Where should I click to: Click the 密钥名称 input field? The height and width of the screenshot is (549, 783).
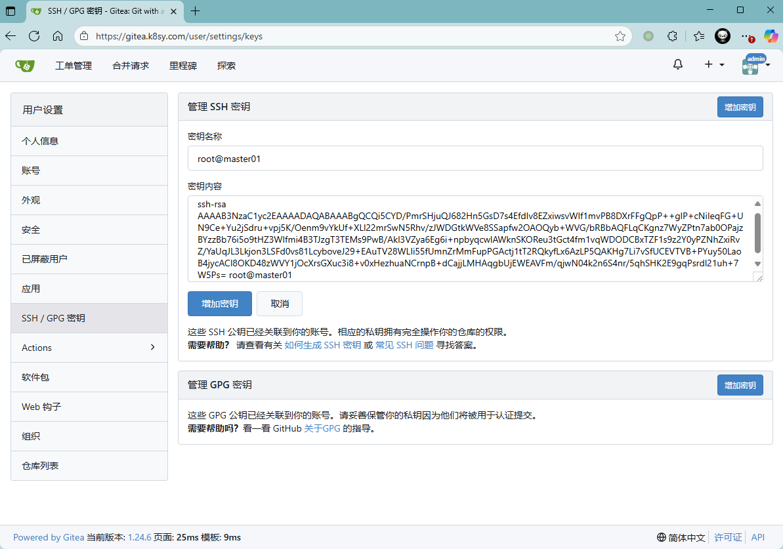tap(475, 158)
